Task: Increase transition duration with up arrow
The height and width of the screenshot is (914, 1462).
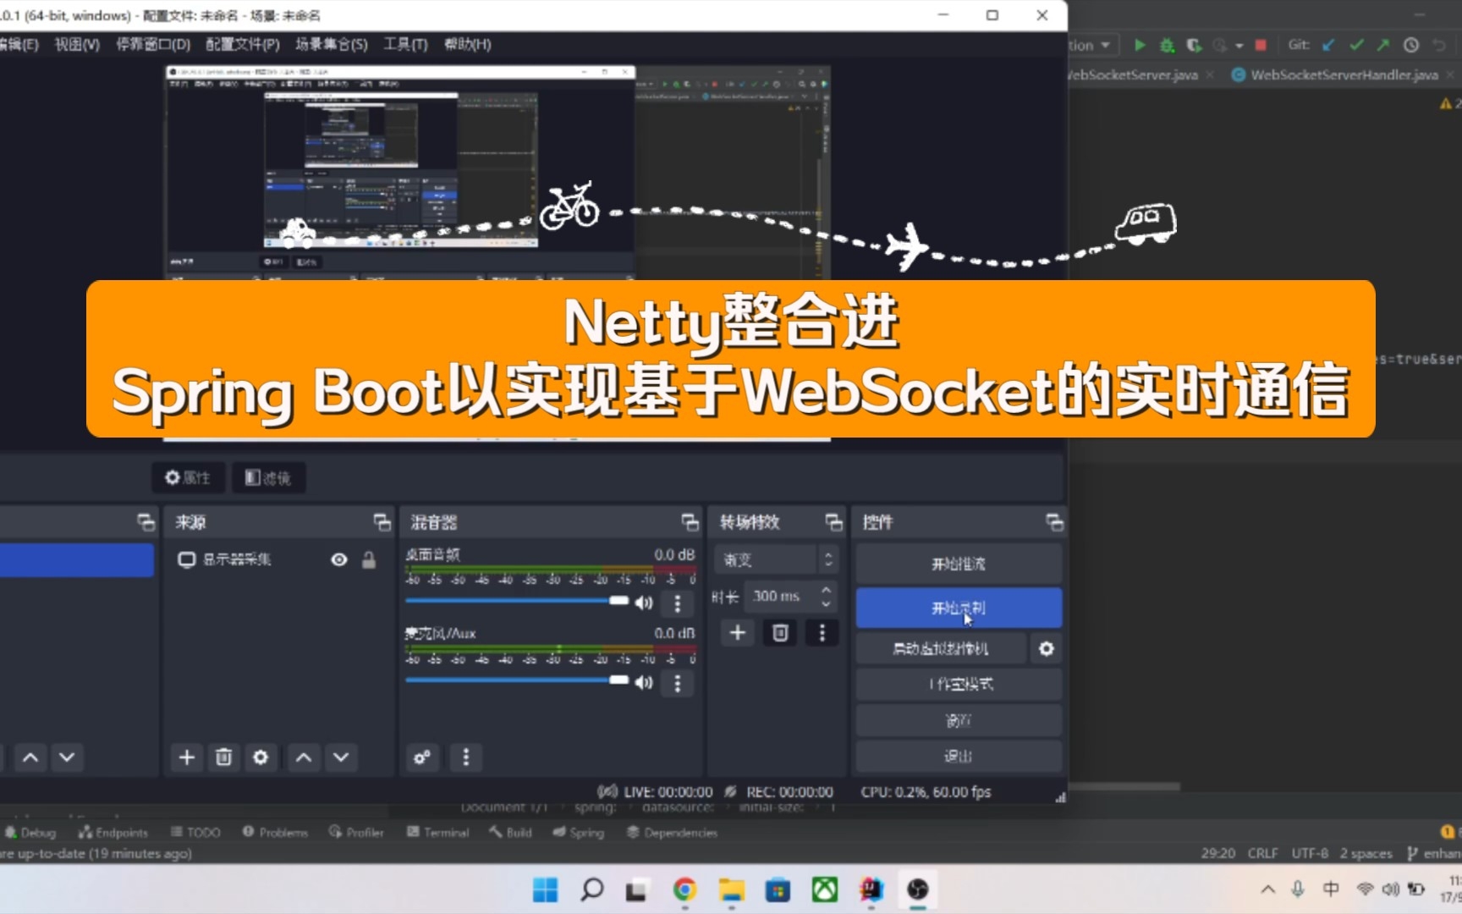Action: point(827,590)
